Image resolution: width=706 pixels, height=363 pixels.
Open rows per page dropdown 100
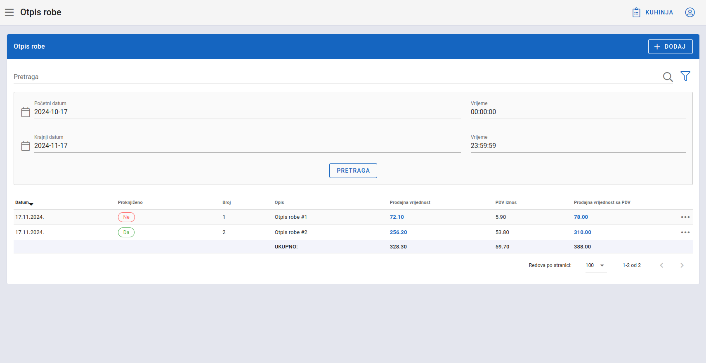[x=596, y=266]
